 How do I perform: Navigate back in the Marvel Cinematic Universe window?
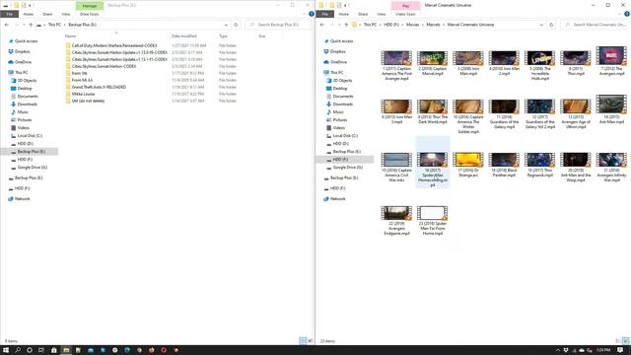tap(322, 25)
